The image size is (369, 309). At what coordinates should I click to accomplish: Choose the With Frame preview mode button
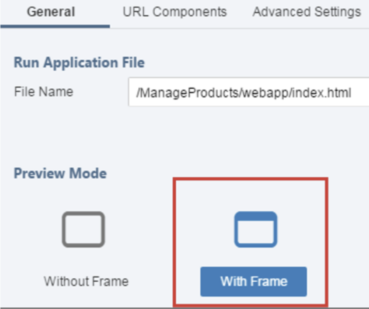click(x=253, y=282)
